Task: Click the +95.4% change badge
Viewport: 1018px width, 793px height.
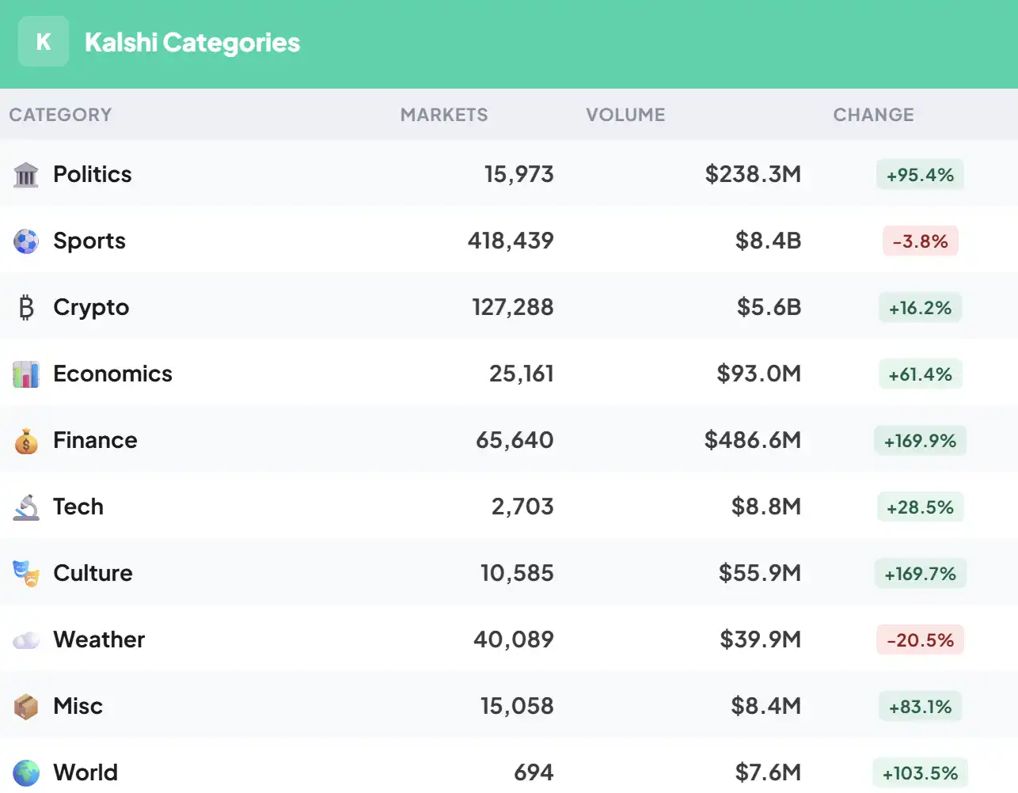Action: (x=920, y=175)
